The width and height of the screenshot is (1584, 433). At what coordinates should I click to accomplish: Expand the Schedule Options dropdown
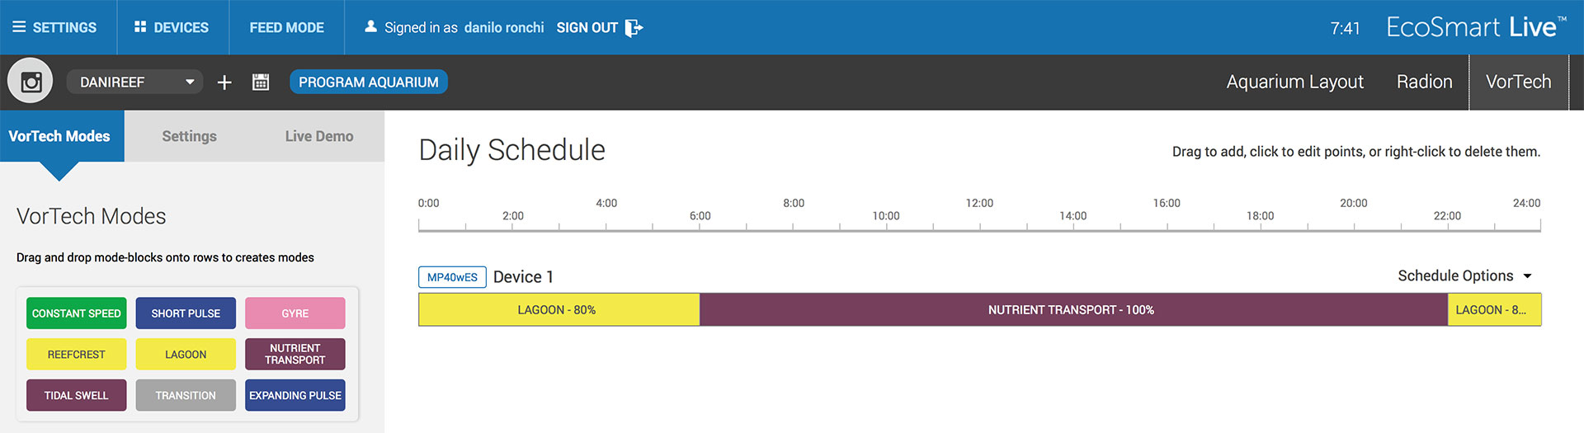pyautogui.click(x=1464, y=275)
